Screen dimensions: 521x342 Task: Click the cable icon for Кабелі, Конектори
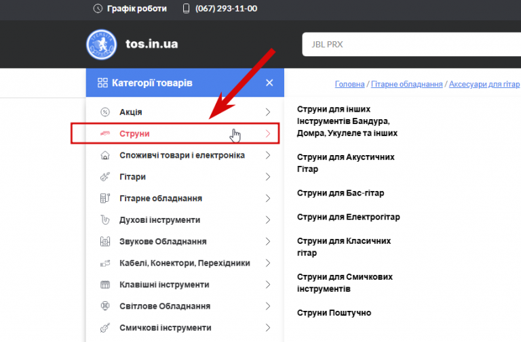(x=105, y=263)
